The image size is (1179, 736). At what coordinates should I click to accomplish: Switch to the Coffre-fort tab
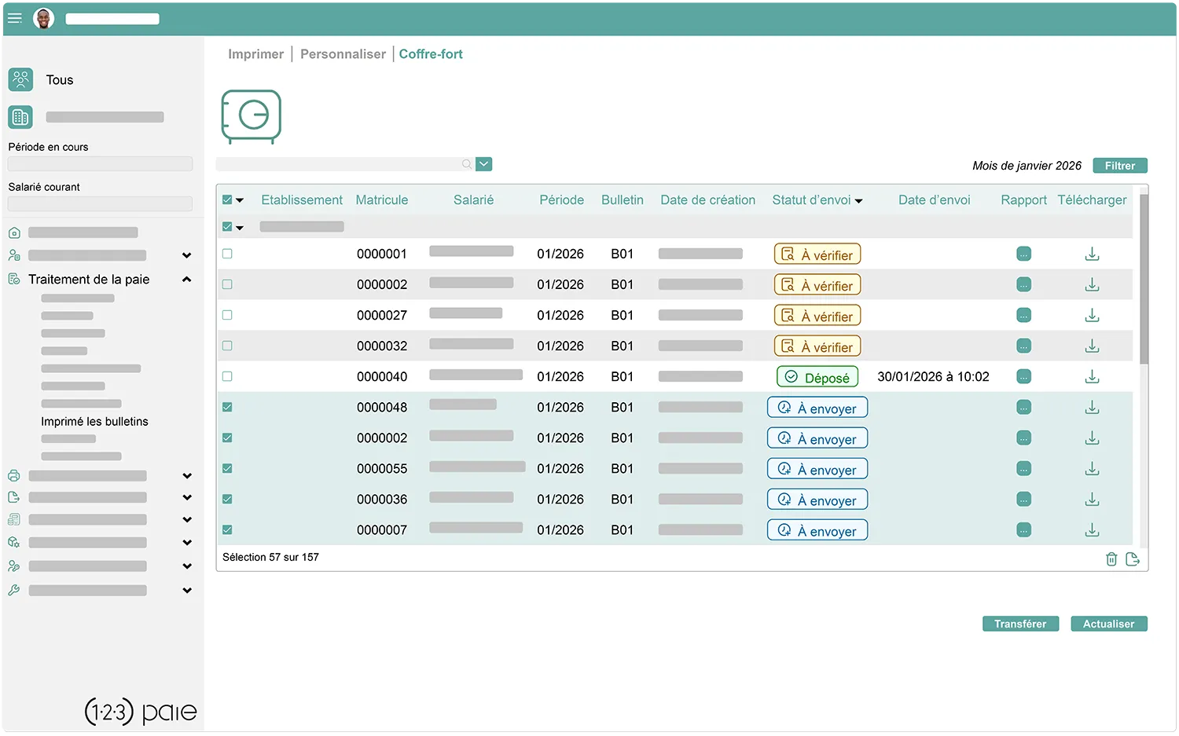(x=431, y=53)
